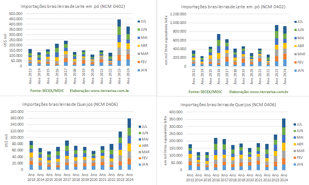Click the JAN legend swatch in US$ Queijos chart
This screenshot has height=185, width=309.
140,164
